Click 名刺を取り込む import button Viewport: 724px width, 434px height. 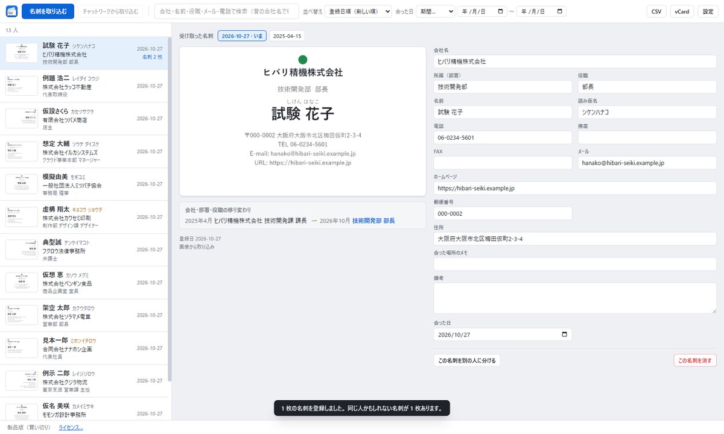tap(48, 11)
